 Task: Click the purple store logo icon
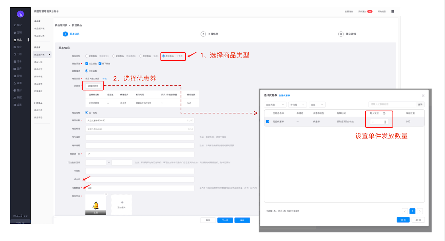pyautogui.click(x=21, y=14)
